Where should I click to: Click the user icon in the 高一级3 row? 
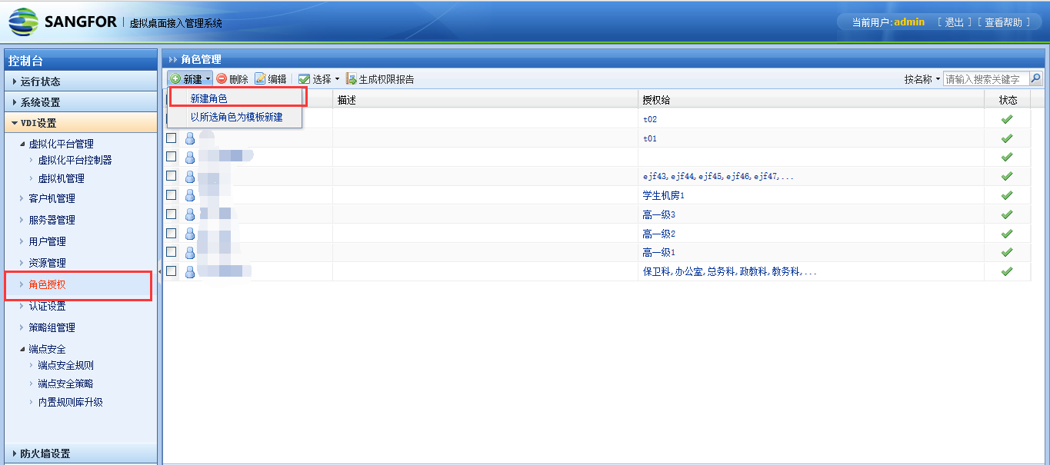click(190, 214)
